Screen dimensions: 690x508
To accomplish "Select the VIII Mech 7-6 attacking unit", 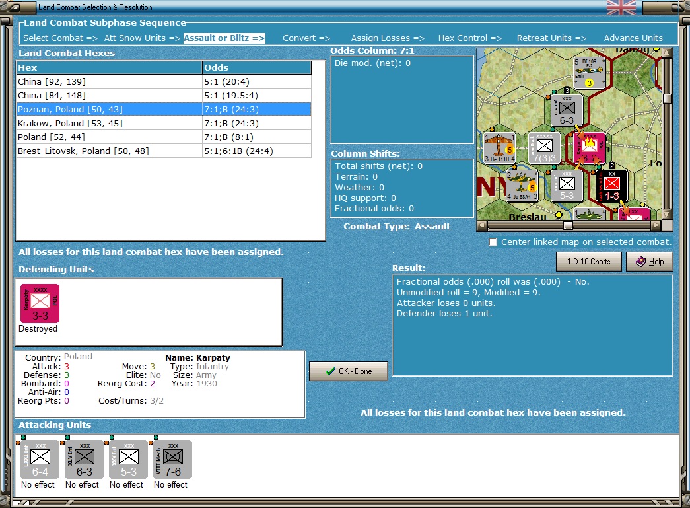I will click(x=172, y=459).
